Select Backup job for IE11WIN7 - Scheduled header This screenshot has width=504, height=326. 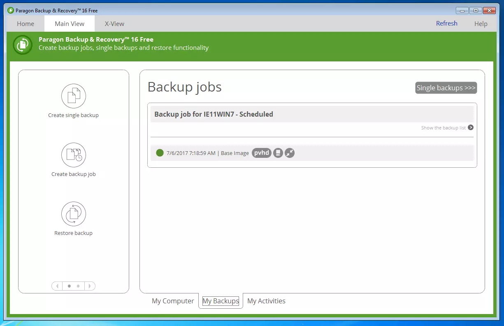tap(312, 114)
